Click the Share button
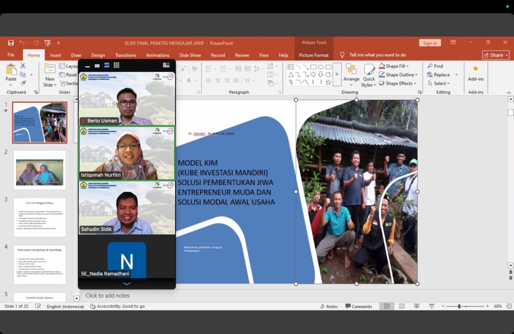 (496, 55)
